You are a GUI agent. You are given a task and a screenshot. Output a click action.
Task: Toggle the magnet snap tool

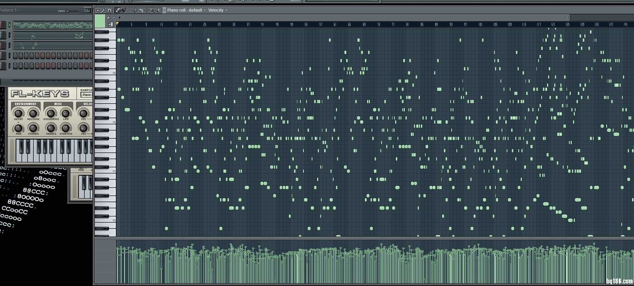pos(109,10)
